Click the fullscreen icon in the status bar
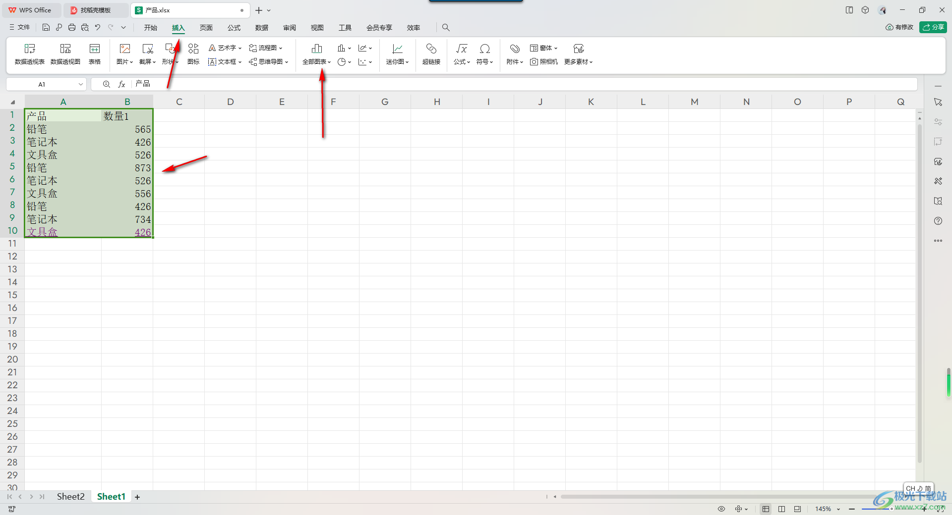 [x=940, y=509]
